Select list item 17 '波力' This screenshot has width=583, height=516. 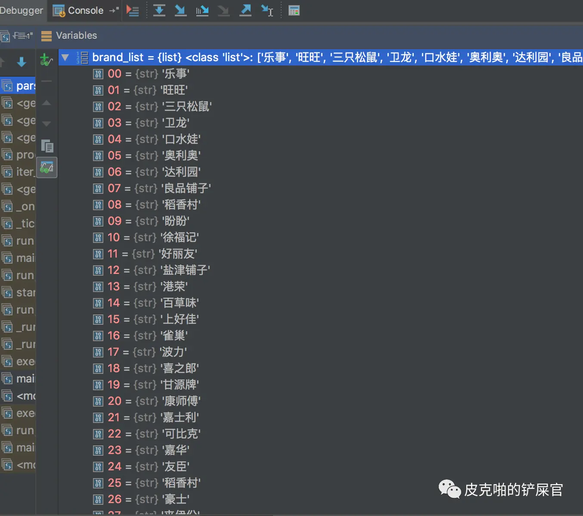point(320,352)
